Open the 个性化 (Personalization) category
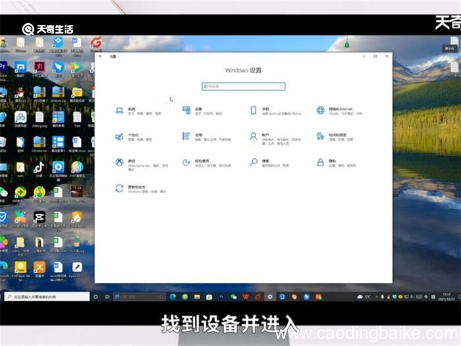 tap(134, 137)
